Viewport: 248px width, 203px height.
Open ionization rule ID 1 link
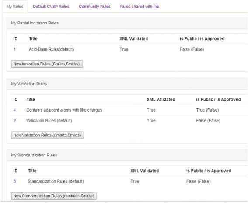click(x=14, y=49)
